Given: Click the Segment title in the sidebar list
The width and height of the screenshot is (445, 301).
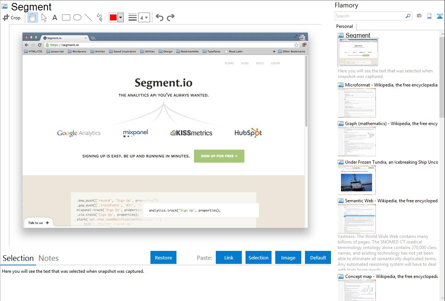Looking at the screenshot, I should [x=358, y=36].
